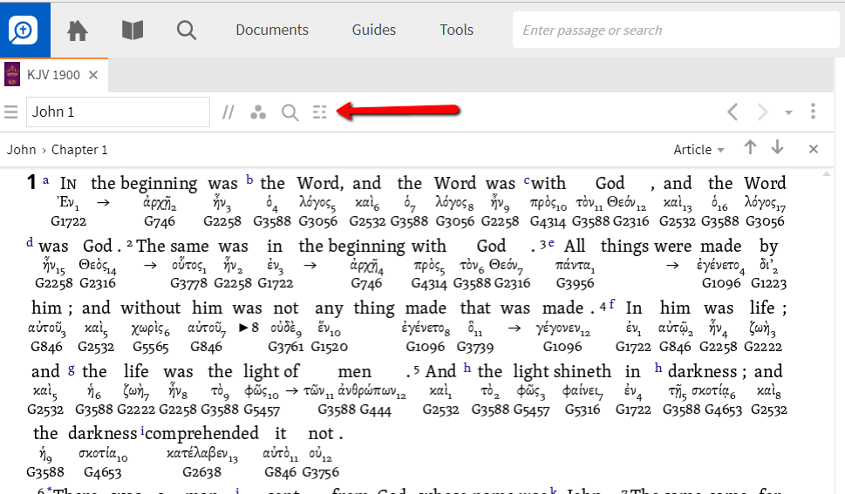Screen dimensions: 845x494
Task: Go to next article with down arrow
Action: [x=777, y=147]
